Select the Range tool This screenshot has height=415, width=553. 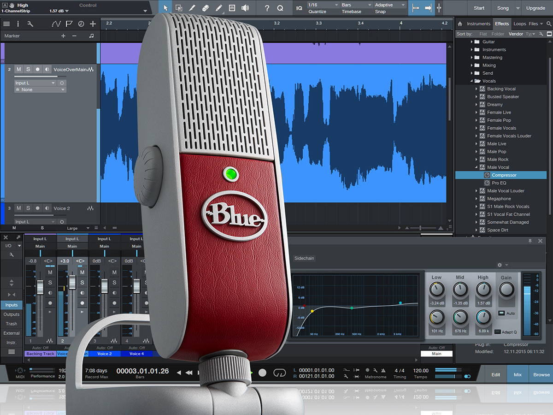178,8
